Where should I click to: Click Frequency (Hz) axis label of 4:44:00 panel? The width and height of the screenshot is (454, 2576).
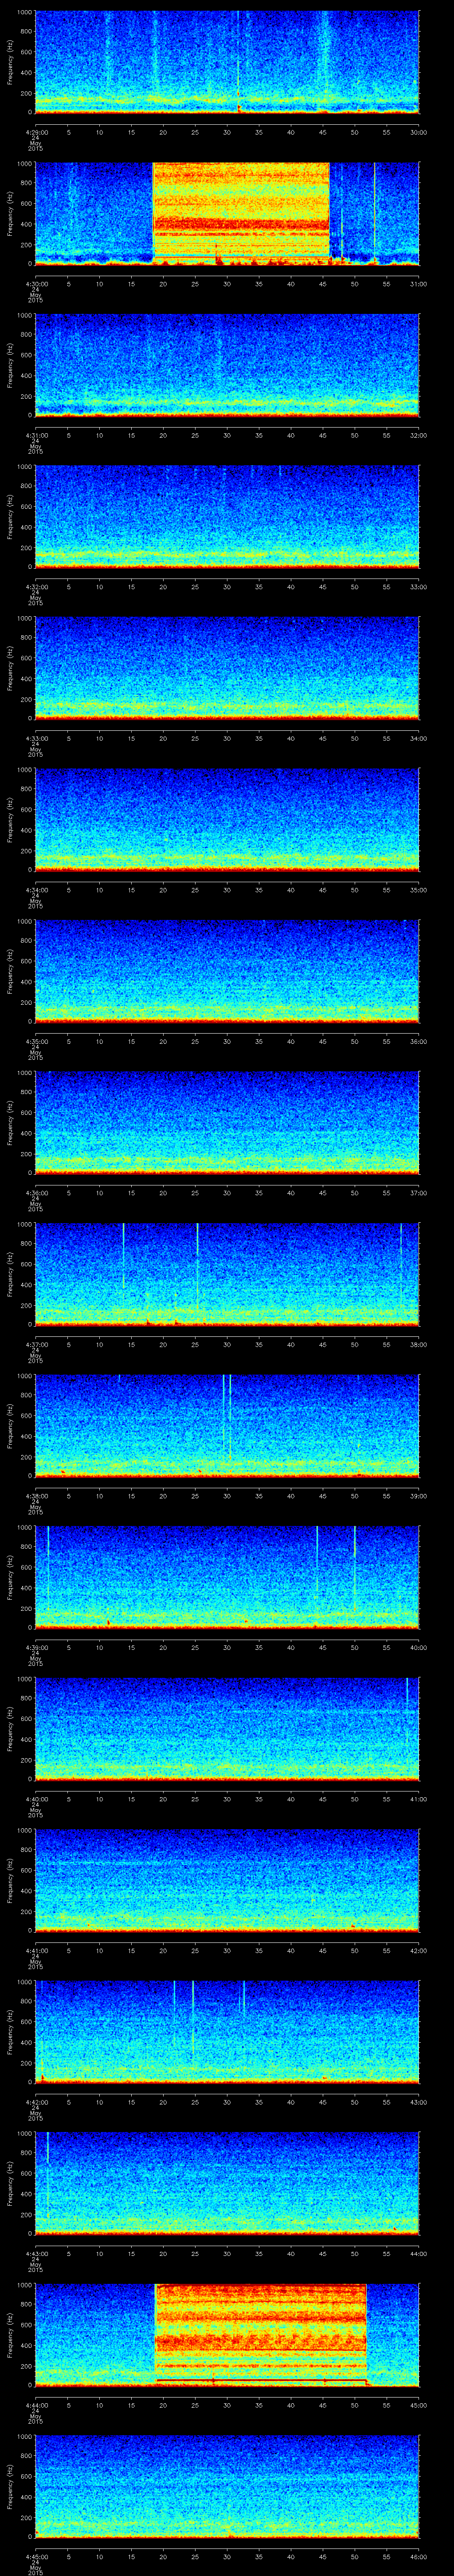(10, 2334)
